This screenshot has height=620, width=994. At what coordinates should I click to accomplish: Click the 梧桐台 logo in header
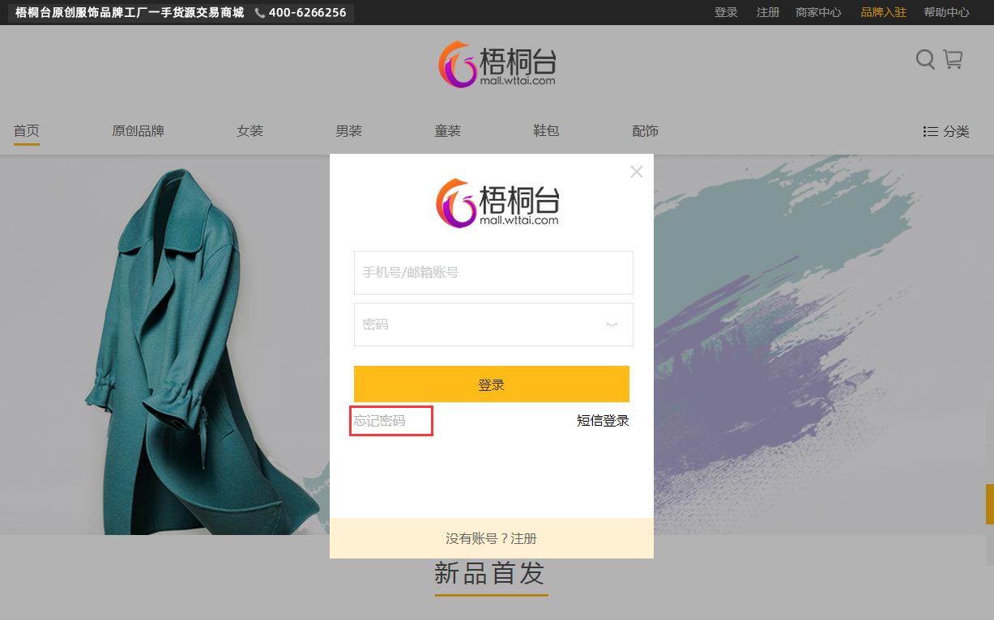[497, 64]
